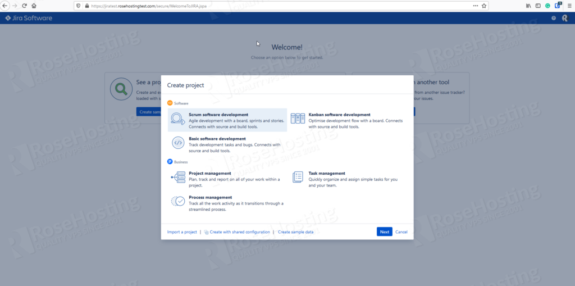Open the Firefox hamburger menu
The height and width of the screenshot is (286, 575).
[x=568, y=6]
